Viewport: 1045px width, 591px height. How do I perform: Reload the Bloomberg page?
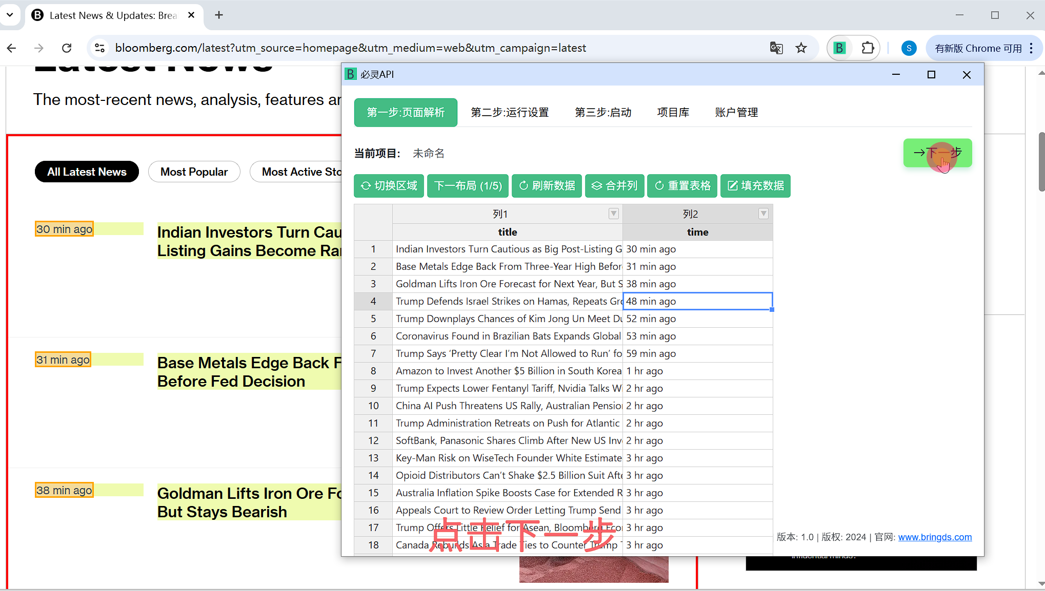point(67,48)
